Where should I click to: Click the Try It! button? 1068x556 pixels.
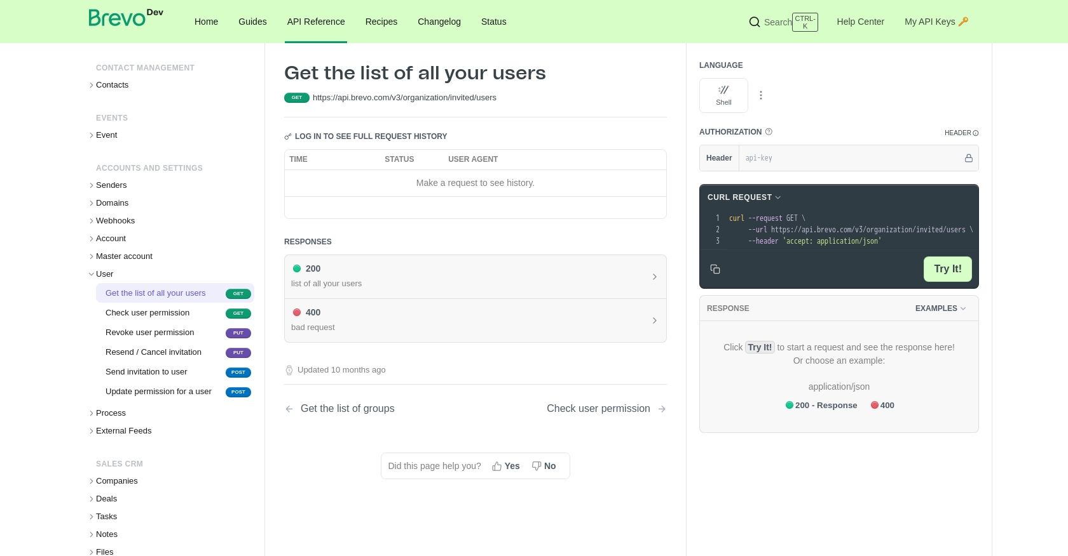pyautogui.click(x=948, y=269)
